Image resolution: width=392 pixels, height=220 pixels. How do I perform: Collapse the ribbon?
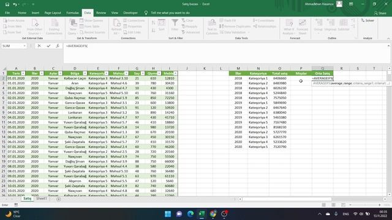(x=388, y=38)
